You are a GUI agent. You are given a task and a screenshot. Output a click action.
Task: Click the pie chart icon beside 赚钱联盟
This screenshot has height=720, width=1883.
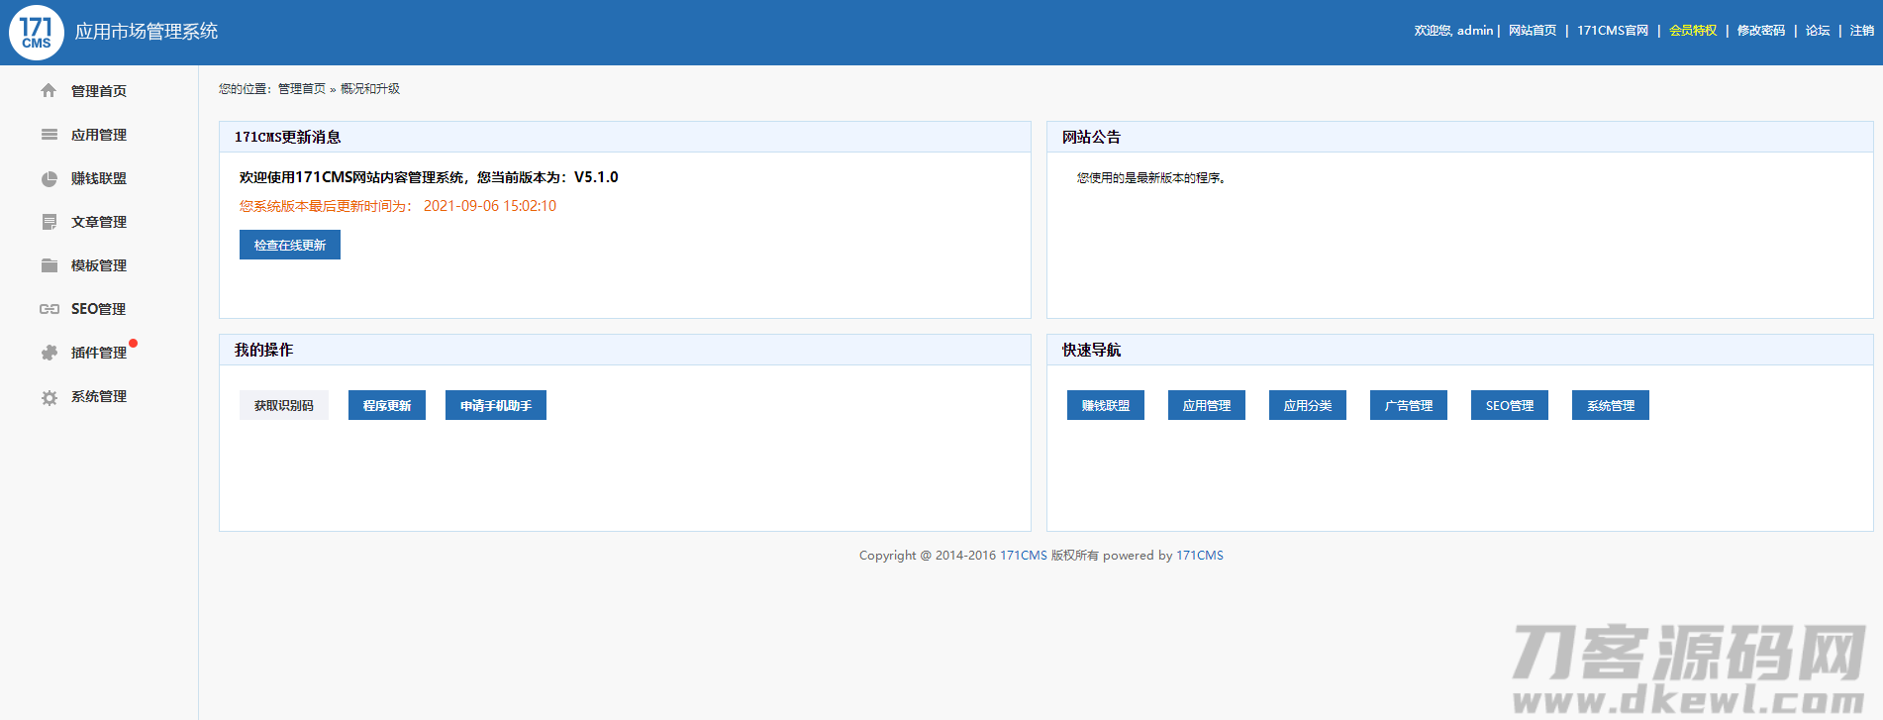tap(49, 178)
